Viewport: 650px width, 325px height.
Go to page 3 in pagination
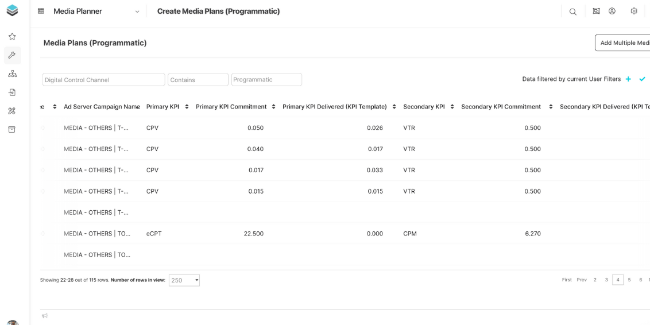click(606, 280)
